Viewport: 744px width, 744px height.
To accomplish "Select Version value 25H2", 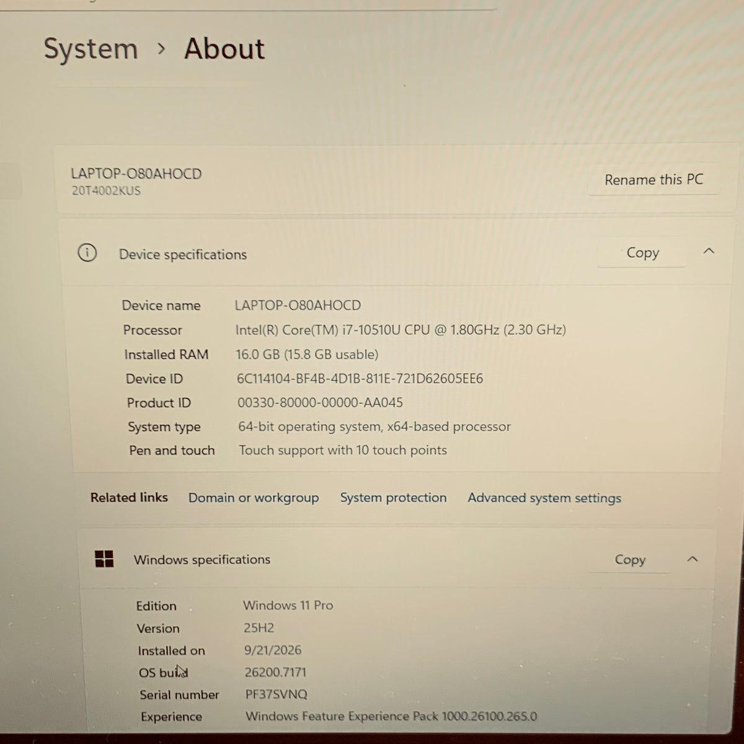I will point(259,627).
